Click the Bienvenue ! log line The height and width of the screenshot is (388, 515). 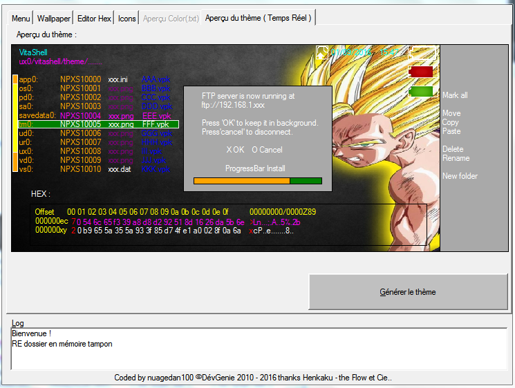click(x=32, y=333)
